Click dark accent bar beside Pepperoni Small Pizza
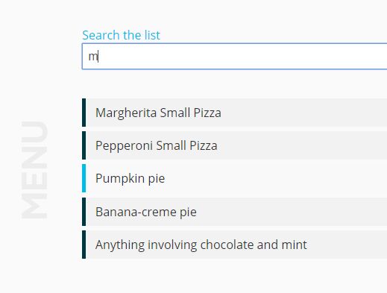 84,145
